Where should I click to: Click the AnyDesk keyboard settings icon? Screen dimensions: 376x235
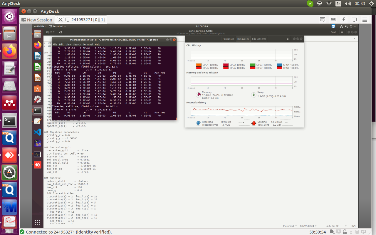(x=333, y=20)
